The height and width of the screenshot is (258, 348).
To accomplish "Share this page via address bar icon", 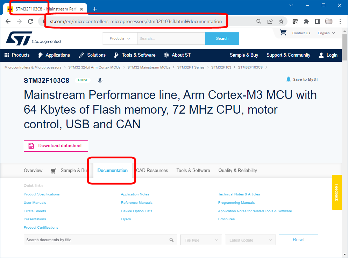I will [270, 21].
